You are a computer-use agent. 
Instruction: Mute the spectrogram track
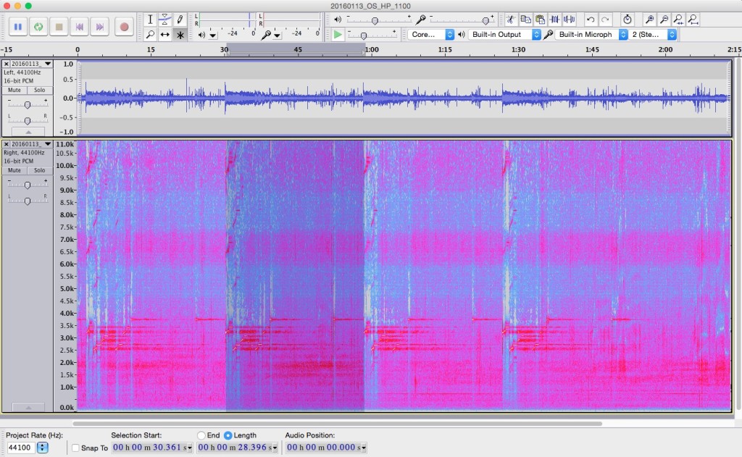(x=14, y=169)
